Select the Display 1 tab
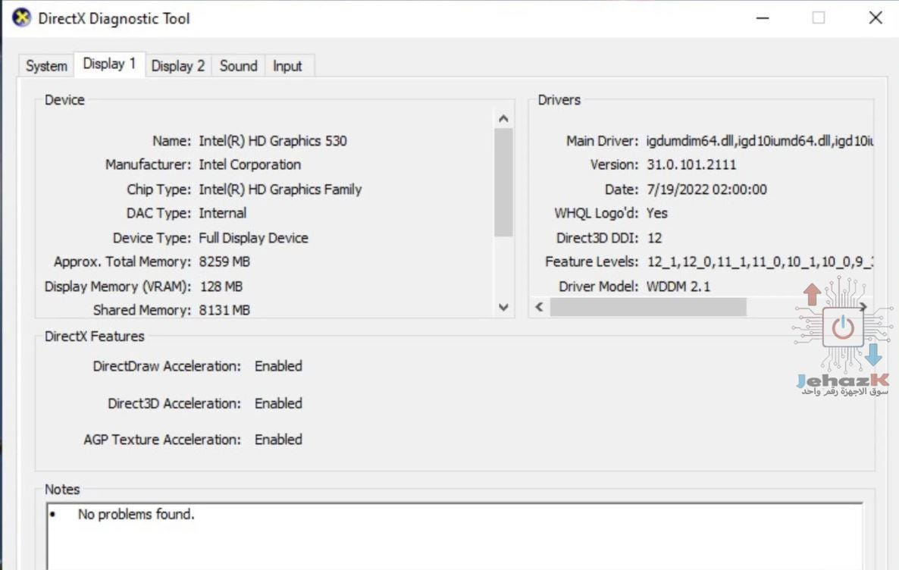 click(109, 64)
